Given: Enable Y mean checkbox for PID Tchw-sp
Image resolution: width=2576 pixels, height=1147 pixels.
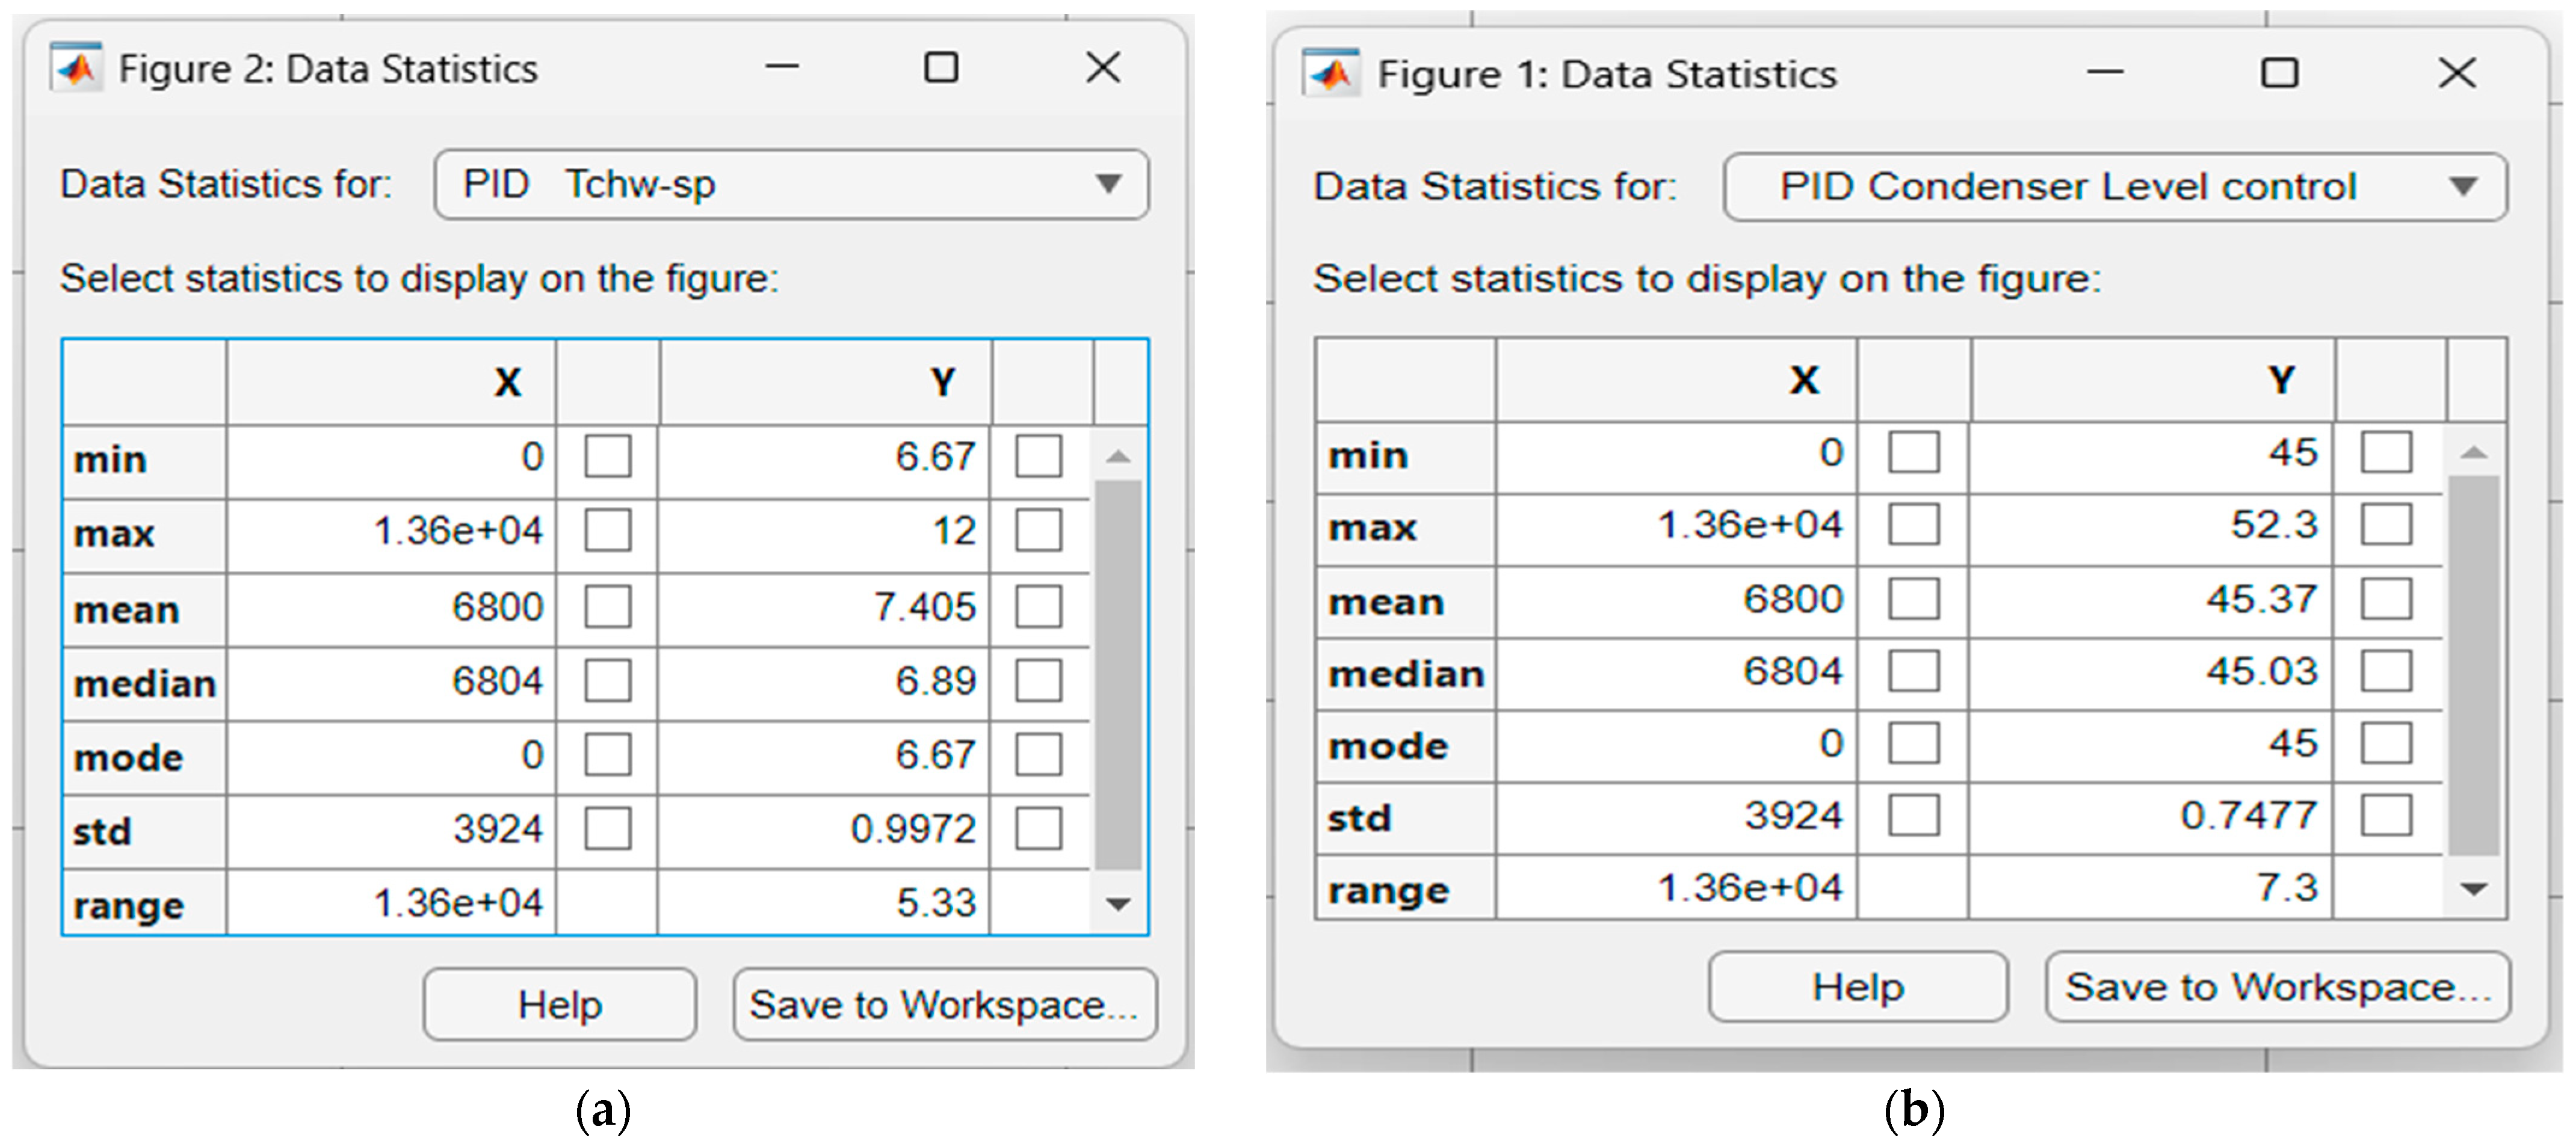Looking at the screenshot, I should pos(1038,607).
